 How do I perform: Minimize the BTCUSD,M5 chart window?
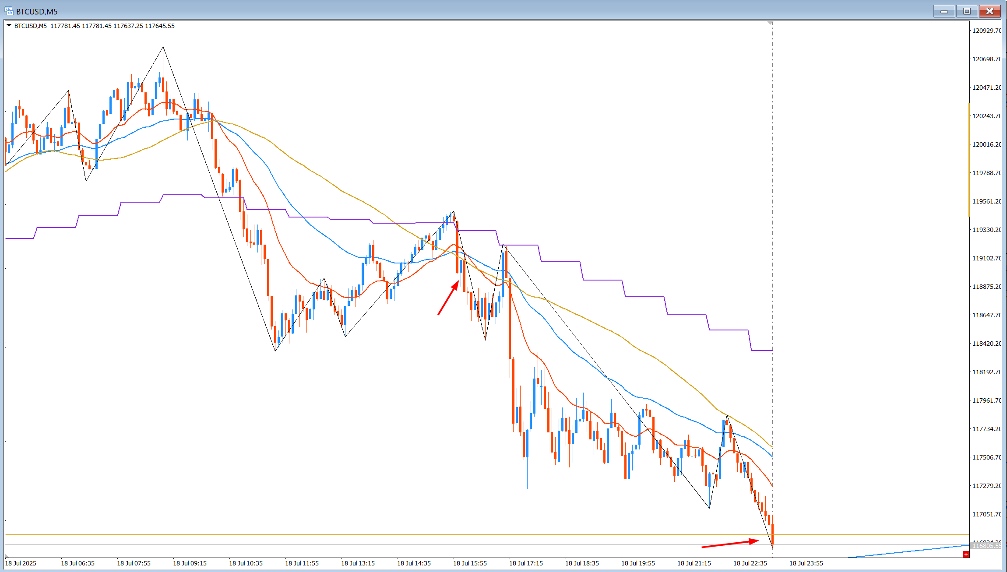944,11
